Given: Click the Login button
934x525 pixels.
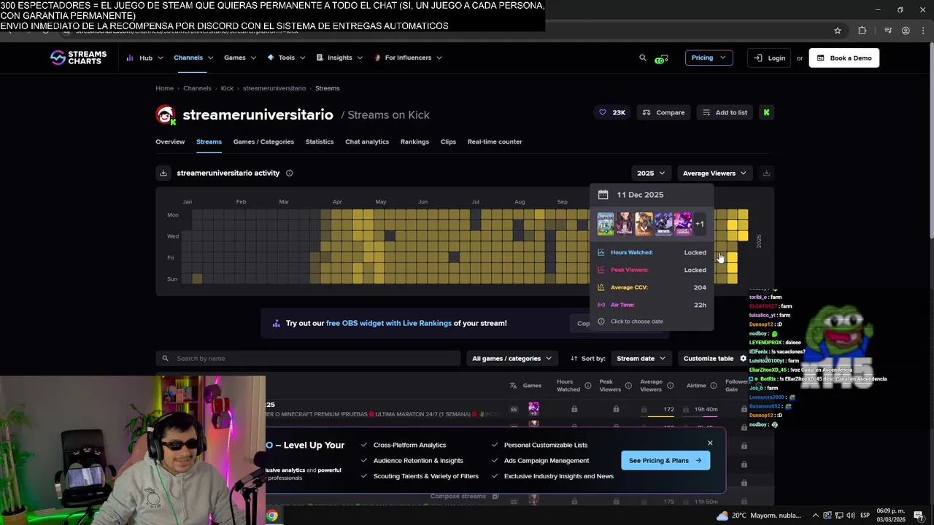Looking at the screenshot, I should (x=769, y=58).
